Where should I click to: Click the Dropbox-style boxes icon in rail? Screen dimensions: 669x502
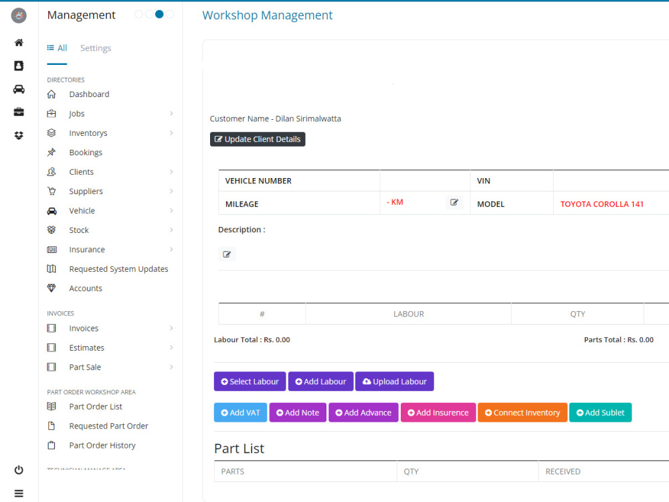coord(19,135)
